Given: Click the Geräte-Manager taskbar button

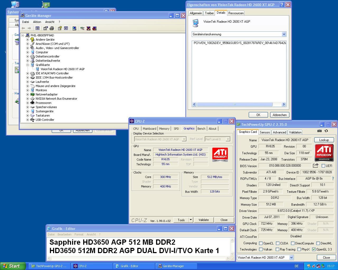Looking at the screenshot, I should pyautogui.click(x=176, y=266).
